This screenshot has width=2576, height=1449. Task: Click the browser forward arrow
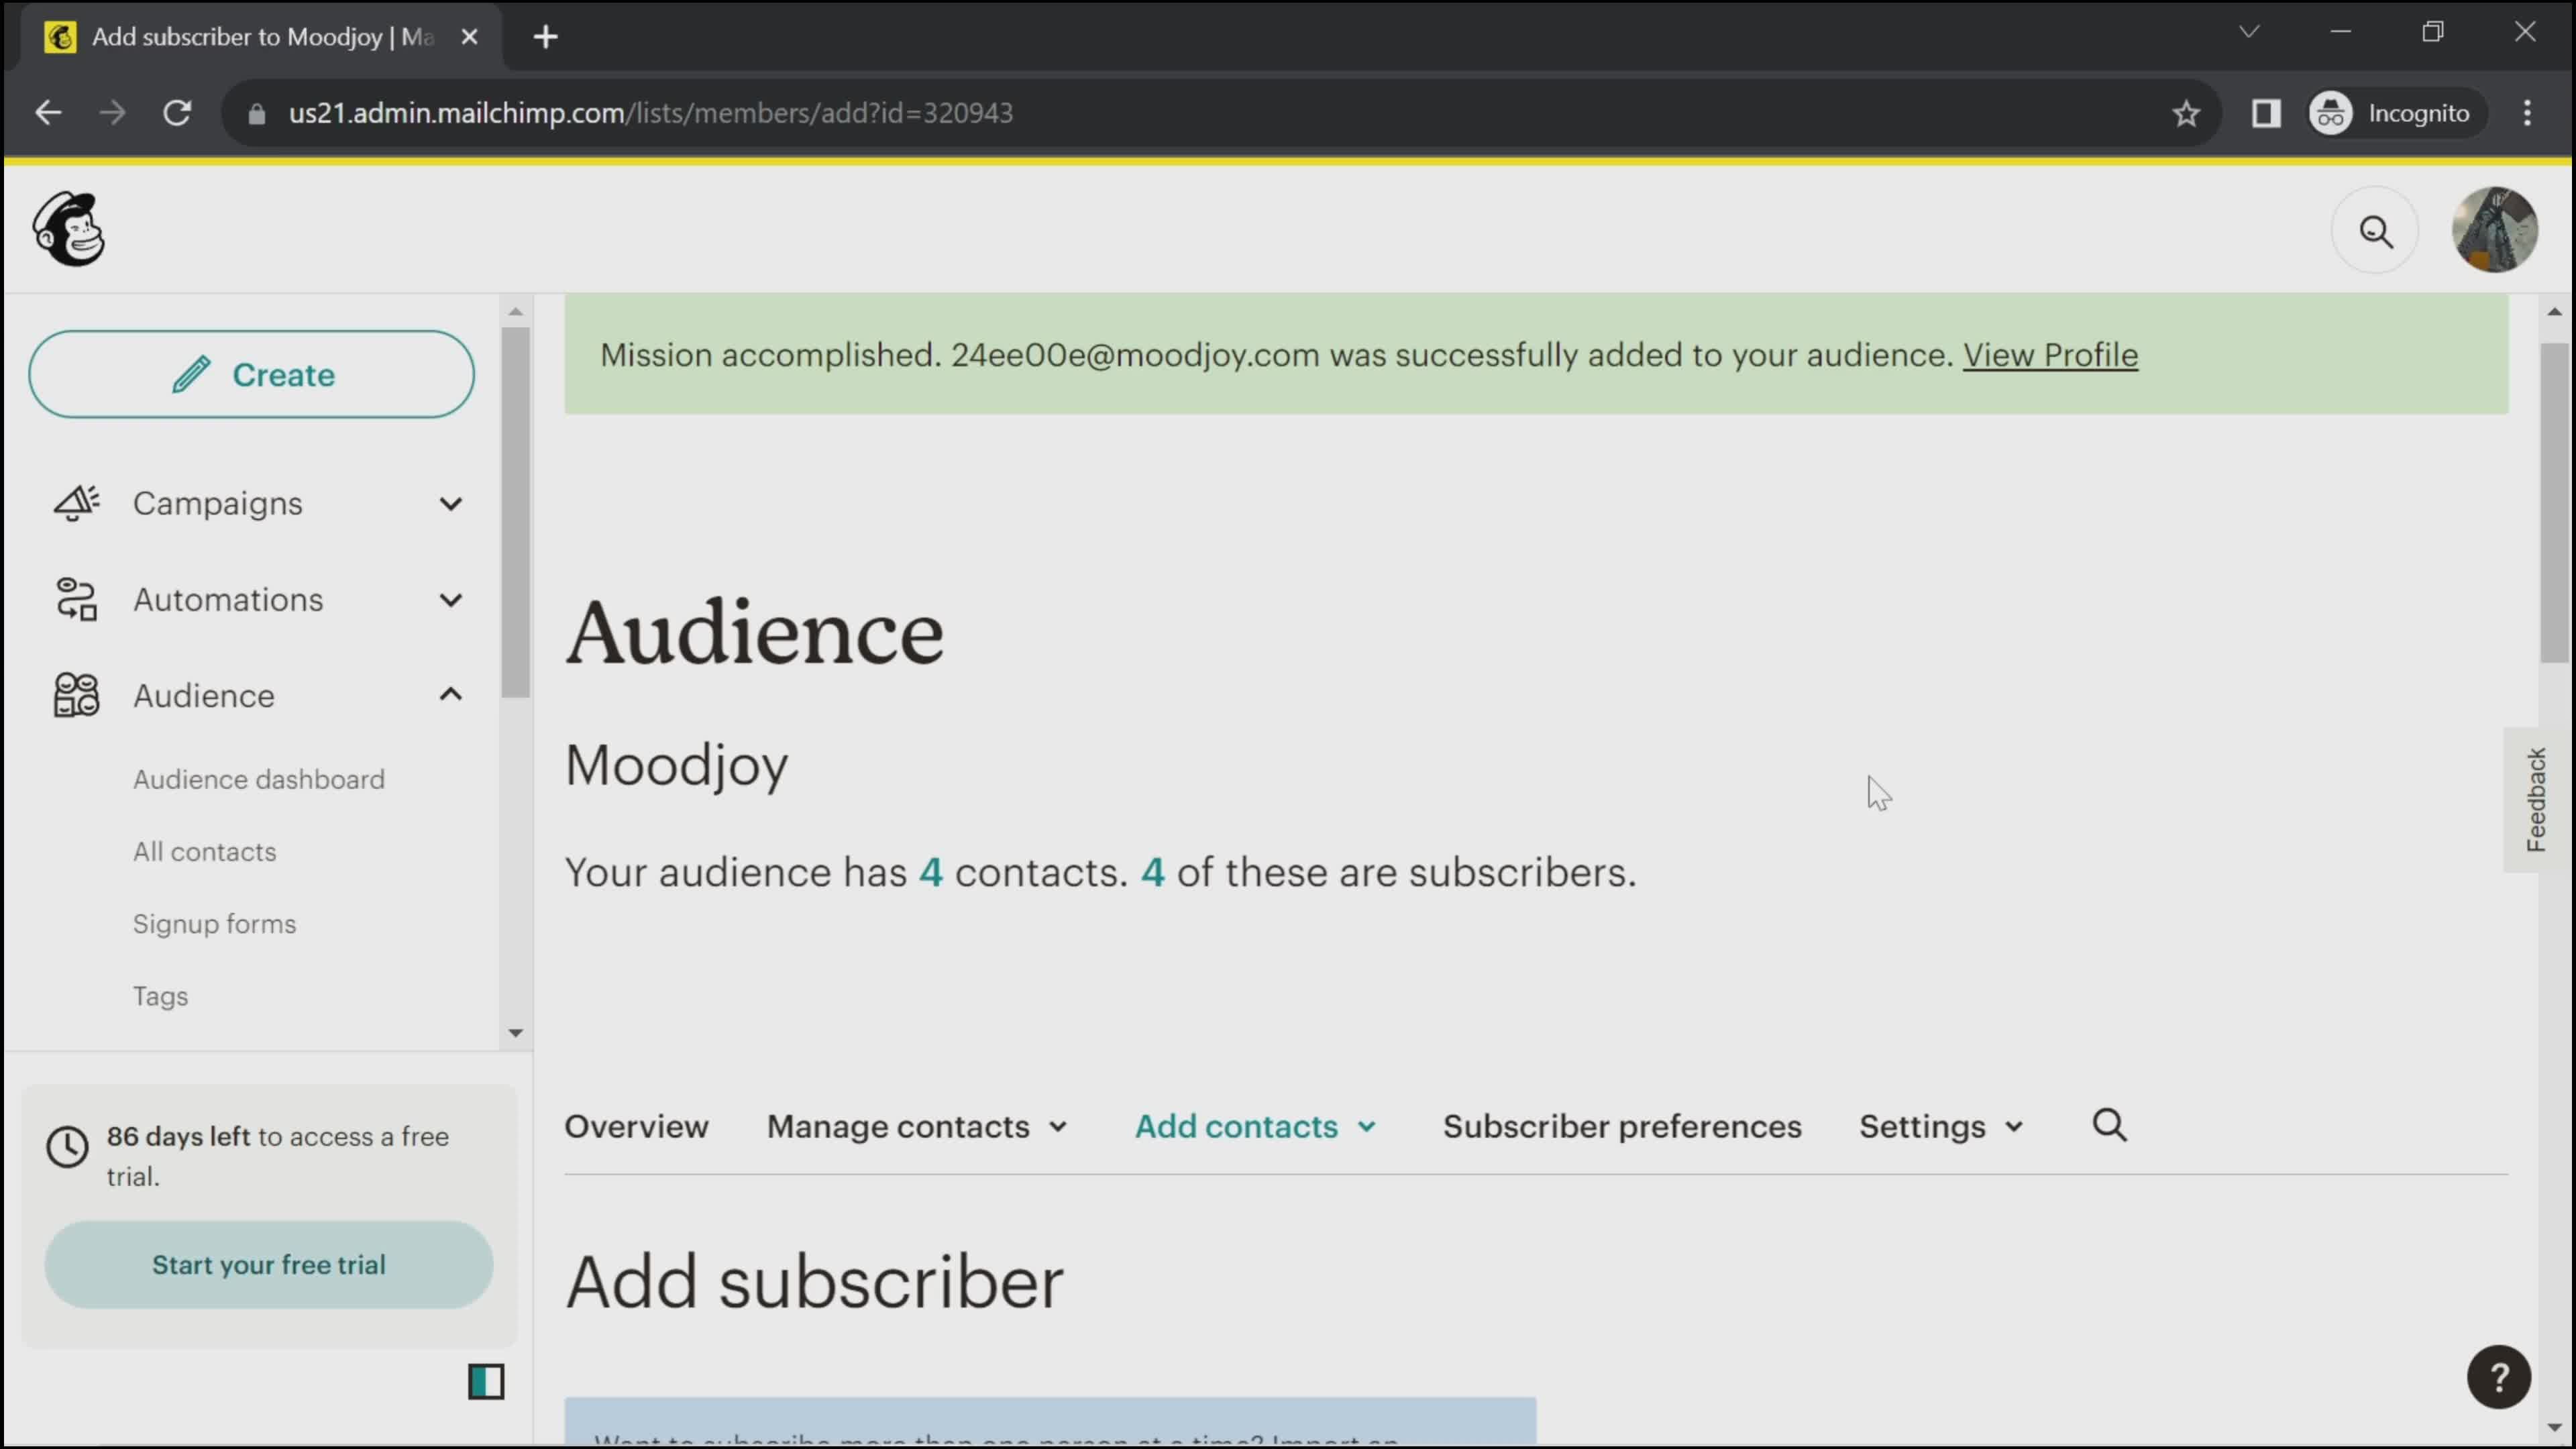click(113, 113)
